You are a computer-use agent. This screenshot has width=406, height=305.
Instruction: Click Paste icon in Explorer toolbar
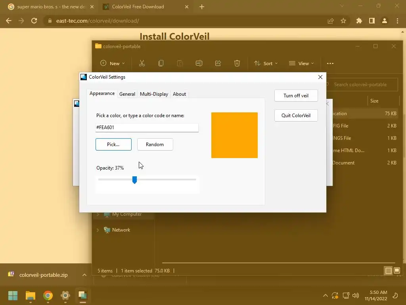pyautogui.click(x=180, y=63)
